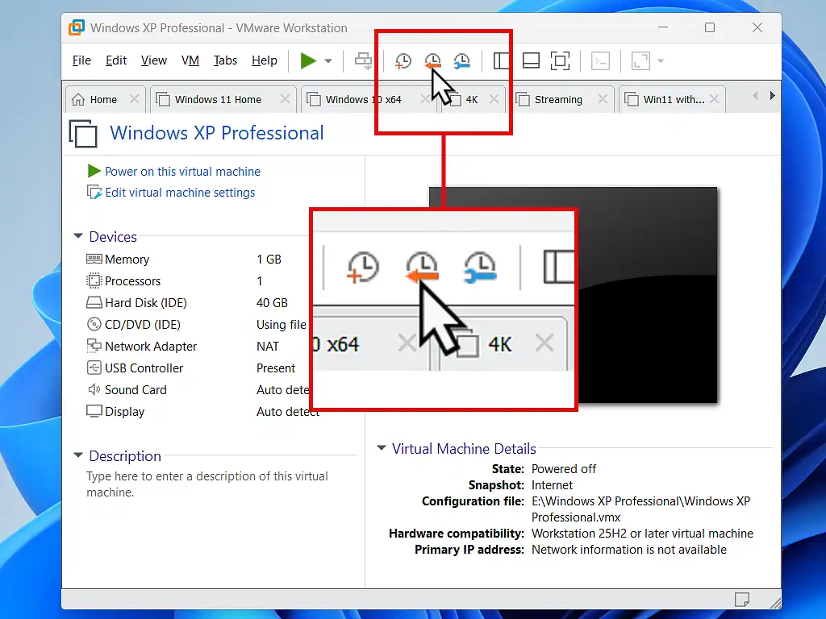The width and height of the screenshot is (826, 619).
Task: Select the Sound Card device
Action: (x=198, y=390)
